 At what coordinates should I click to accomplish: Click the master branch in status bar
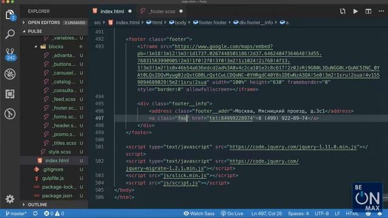coord(16,213)
